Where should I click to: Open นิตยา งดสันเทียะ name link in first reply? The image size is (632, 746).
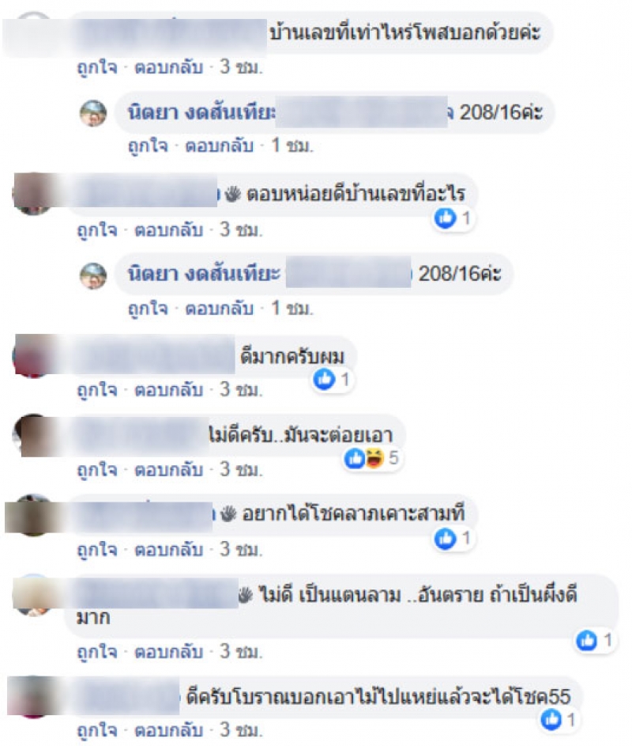[201, 113]
